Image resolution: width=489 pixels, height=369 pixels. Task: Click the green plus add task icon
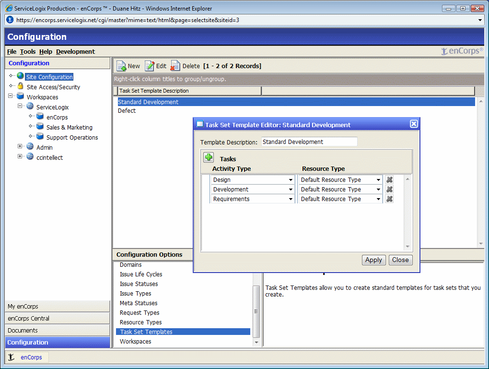pyautogui.click(x=209, y=157)
